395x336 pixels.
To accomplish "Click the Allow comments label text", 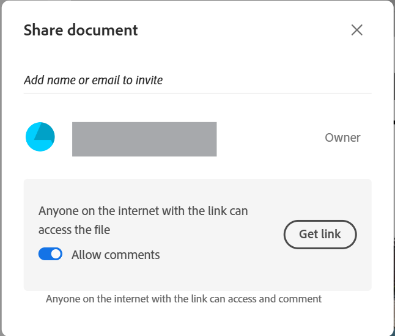I will 116,255.
